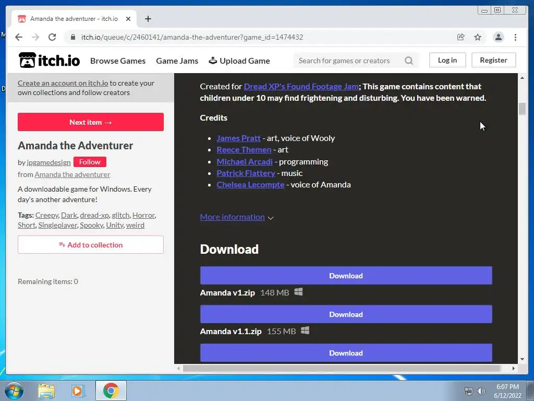This screenshot has height=401, width=534.
Task: Click the address bar URL
Action: tap(192, 37)
